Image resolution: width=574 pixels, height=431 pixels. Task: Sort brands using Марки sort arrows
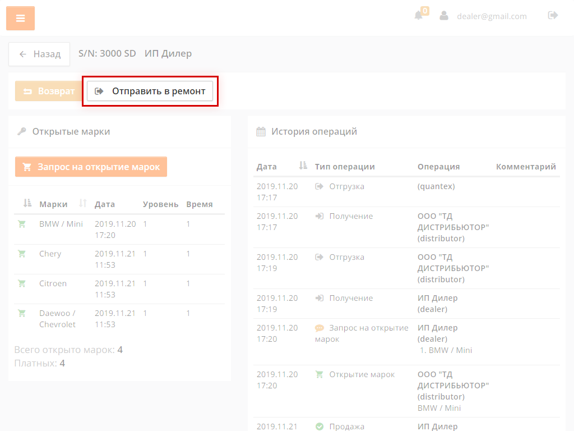[83, 204]
